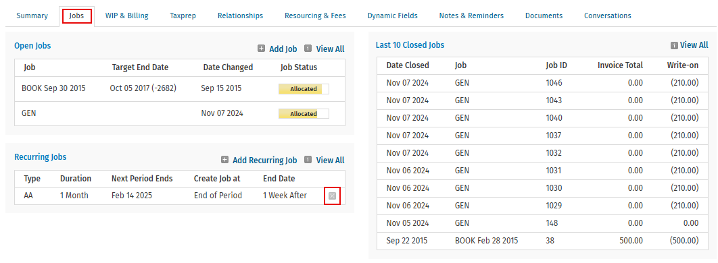
Task: Click the View All icon for closed jobs
Action: (674, 45)
